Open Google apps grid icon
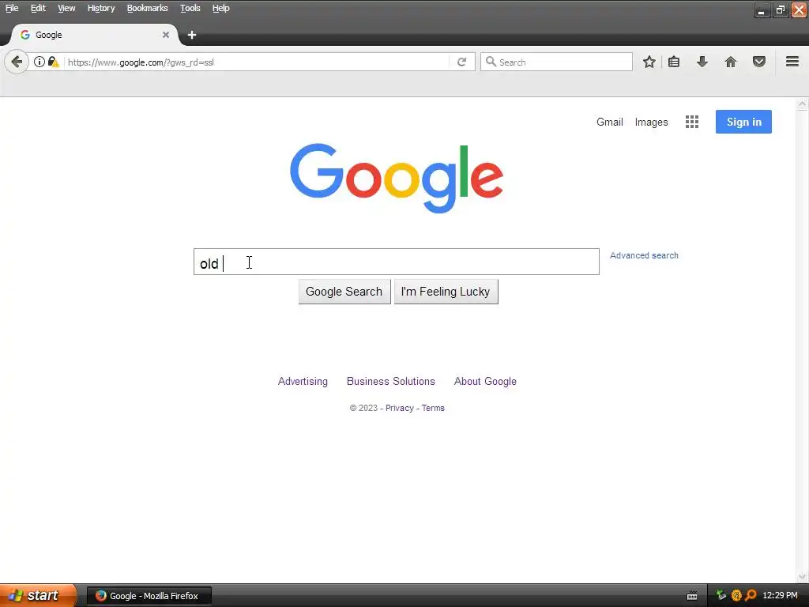This screenshot has height=607, width=809. coord(692,122)
